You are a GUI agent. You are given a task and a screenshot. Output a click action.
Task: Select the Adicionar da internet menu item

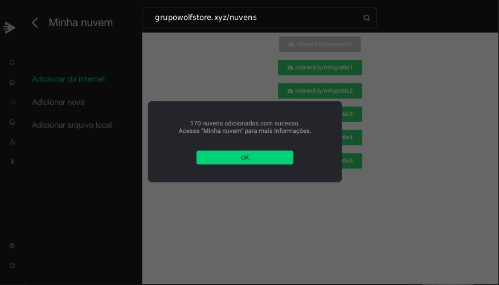(68, 79)
